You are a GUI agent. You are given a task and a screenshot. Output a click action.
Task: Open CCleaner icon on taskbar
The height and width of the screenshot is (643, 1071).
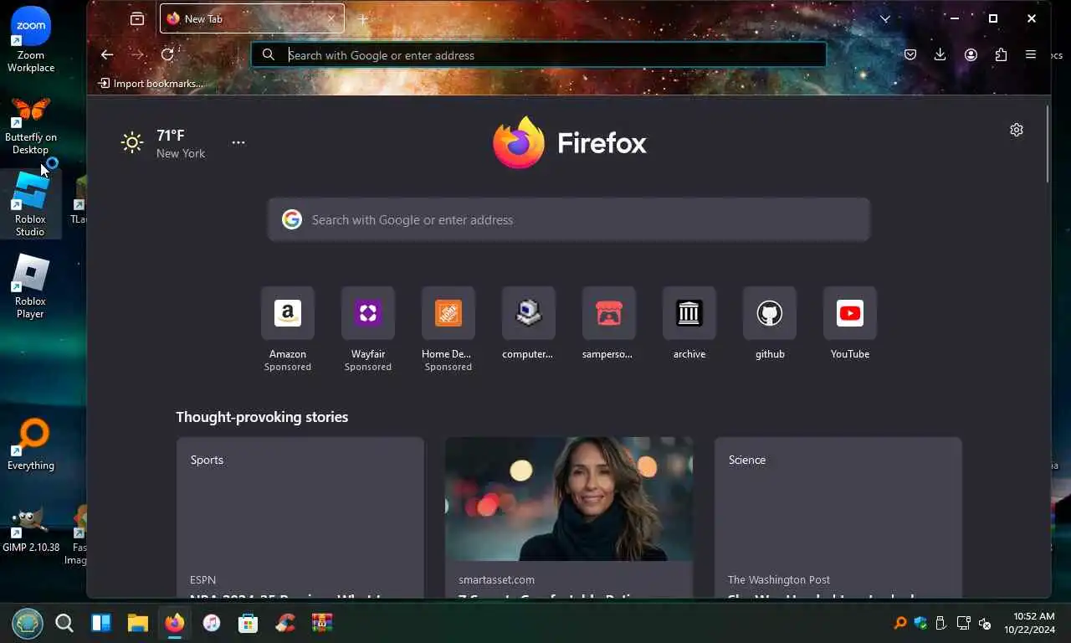click(285, 623)
